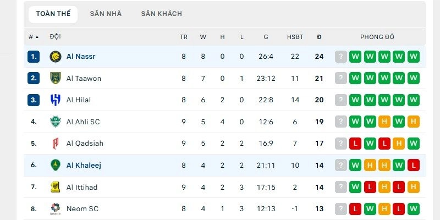
Task: Click Al Qadsiah's first red L form badge
Action: [355, 144]
